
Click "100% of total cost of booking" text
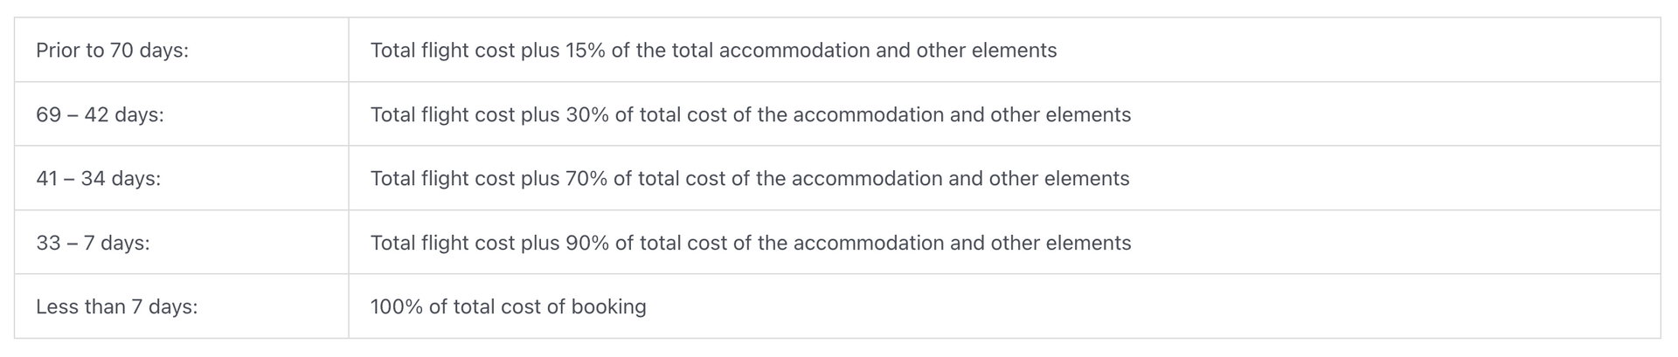tap(508, 307)
